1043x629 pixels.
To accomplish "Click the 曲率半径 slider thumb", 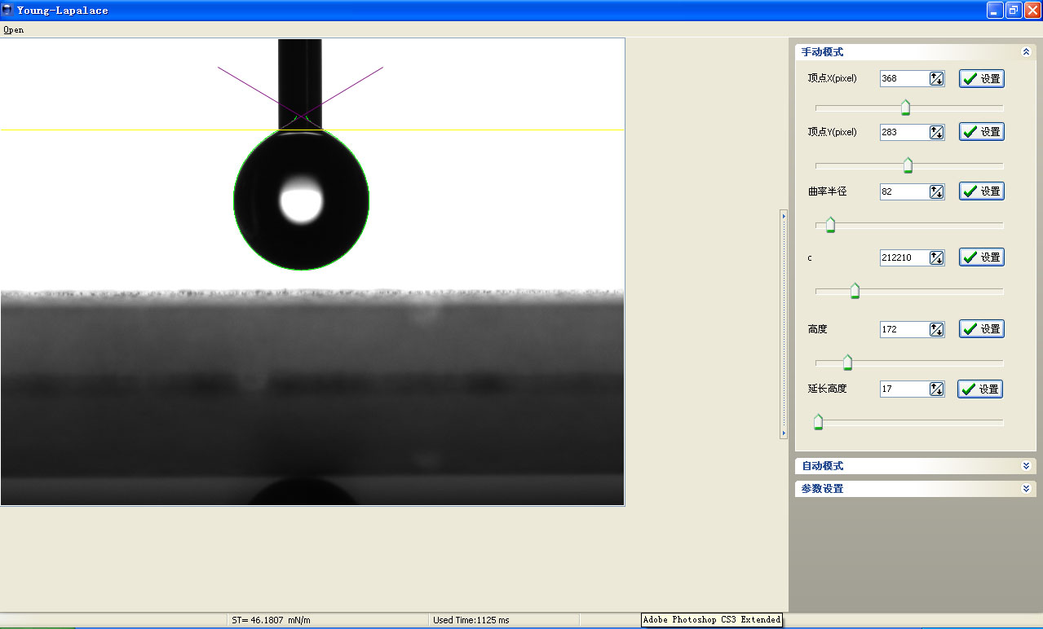I will tap(830, 225).
